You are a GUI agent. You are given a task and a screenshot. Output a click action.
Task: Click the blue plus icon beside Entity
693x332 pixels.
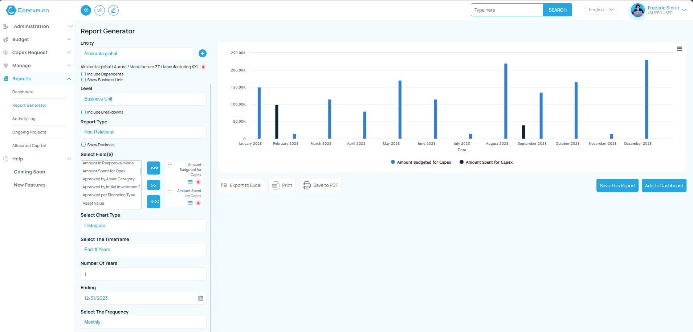tap(203, 53)
